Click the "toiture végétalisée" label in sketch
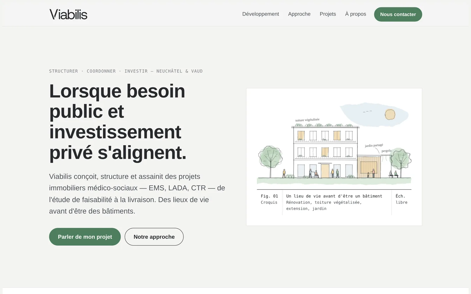471x294 pixels. pyautogui.click(x=307, y=120)
